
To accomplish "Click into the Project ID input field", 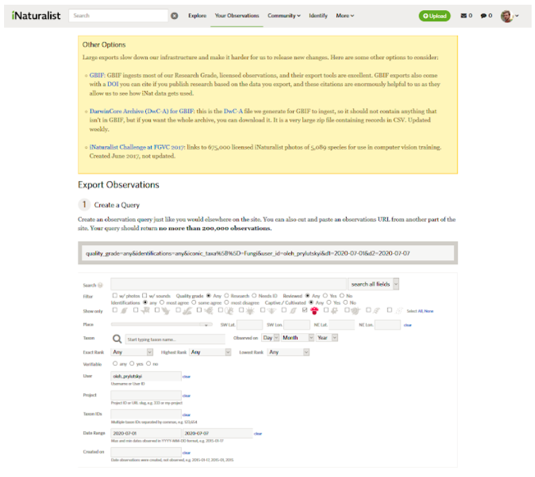I will 145,395.
